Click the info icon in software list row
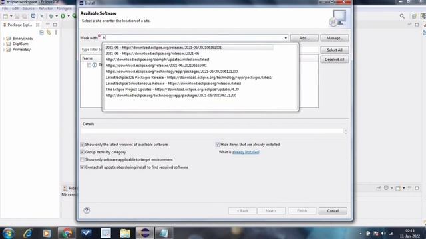 (95, 65)
